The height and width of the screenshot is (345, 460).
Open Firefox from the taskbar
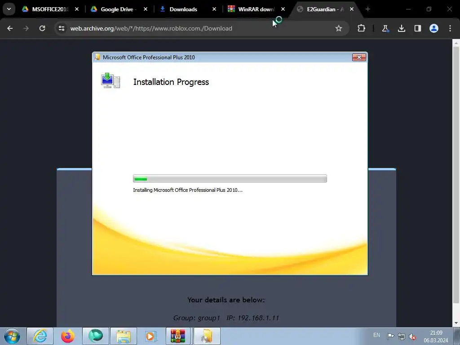click(x=68, y=336)
